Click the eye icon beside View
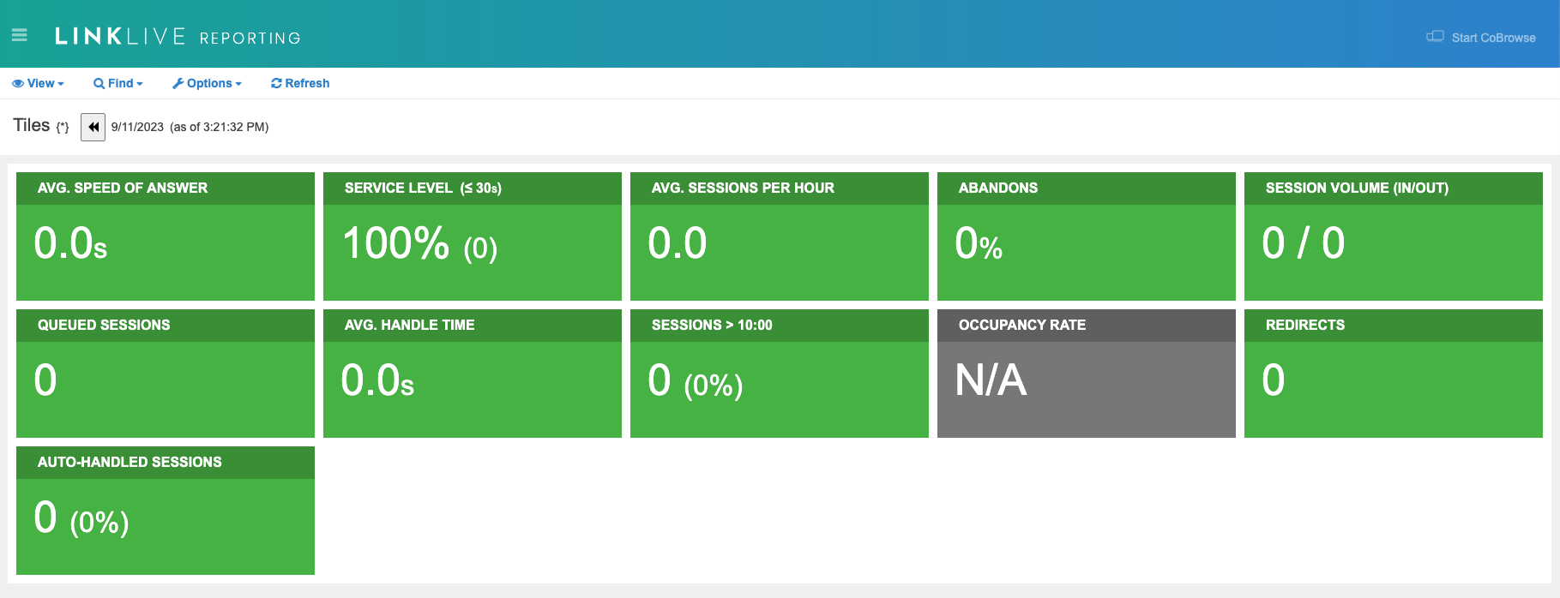Image resolution: width=1560 pixels, height=598 pixels. tap(18, 84)
